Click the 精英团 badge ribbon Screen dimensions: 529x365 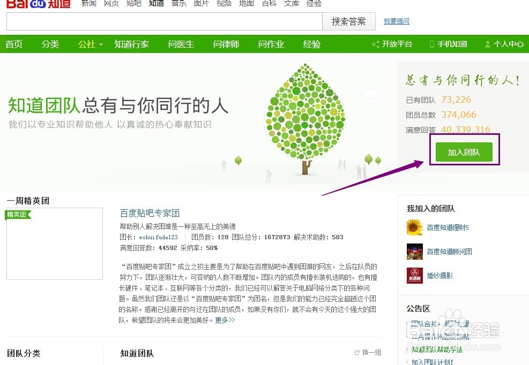point(18,215)
